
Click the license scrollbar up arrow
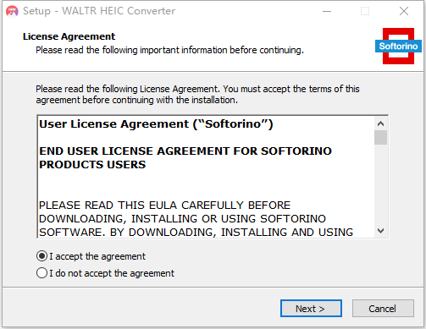380,123
